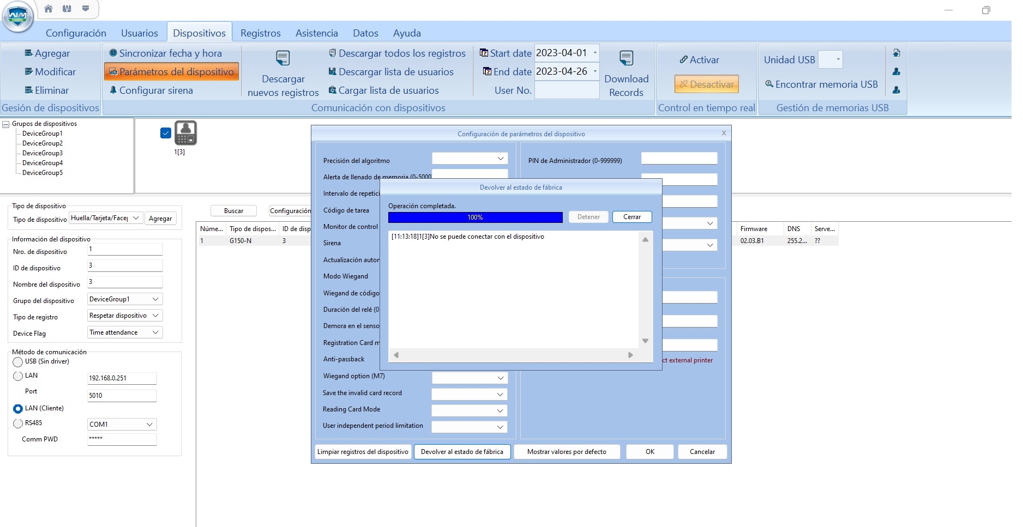The width and height of the screenshot is (1023, 527).
Task: Select USB (Sin driver) radio option
Action: (x=18, y=362)
